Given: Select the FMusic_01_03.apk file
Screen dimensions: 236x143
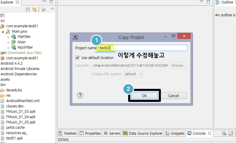Looking at the screenshot, I should pyautogui.click(x=21, y=112).
